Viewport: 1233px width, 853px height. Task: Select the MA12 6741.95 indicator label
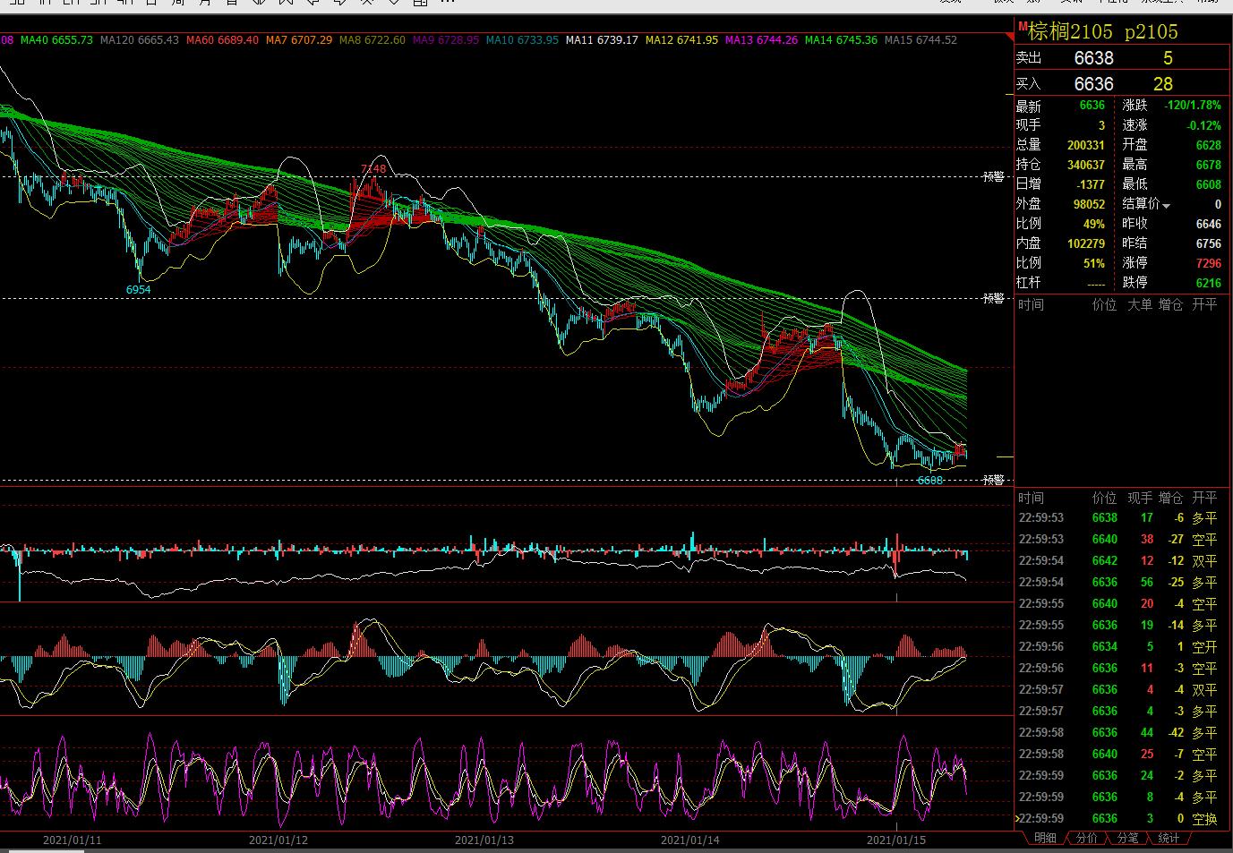[x=681, y=40]
